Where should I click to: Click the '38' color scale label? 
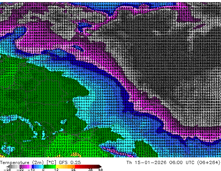pyautogui.click(x=90, y=170)
